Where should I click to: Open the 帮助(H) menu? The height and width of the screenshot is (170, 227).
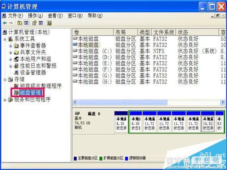[x=95, y=15]
